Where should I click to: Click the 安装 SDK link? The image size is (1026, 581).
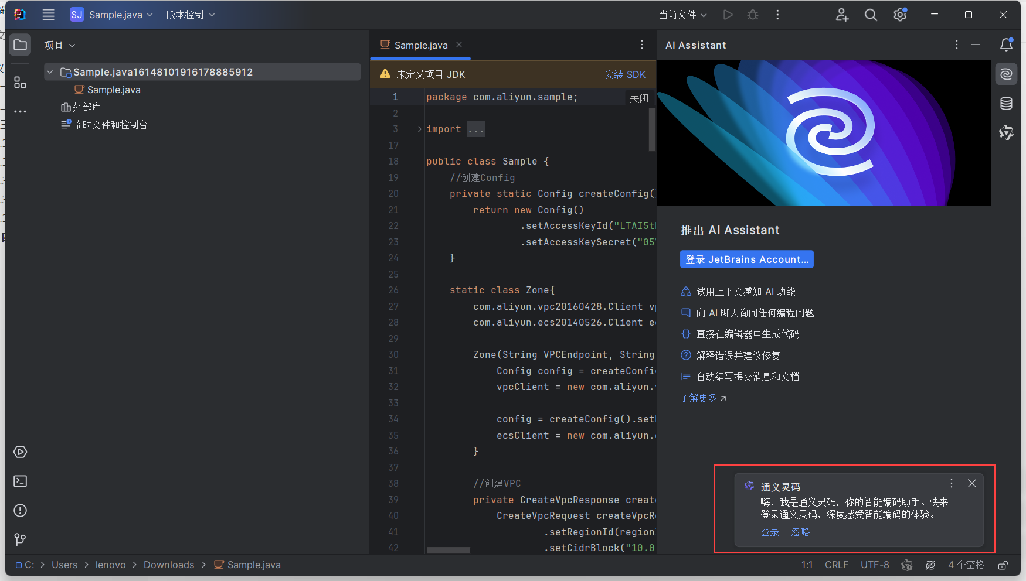(x=625, y=74)
